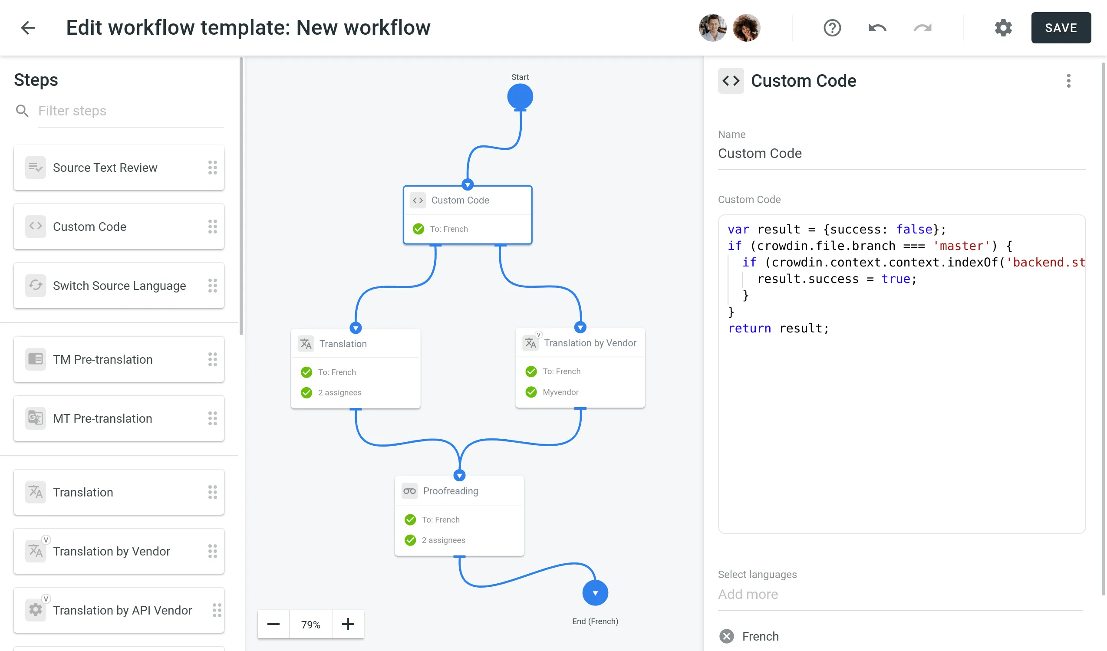Click the SAVE button
The height and width of the screenshot is (651, 1107).
[1061, 28]
